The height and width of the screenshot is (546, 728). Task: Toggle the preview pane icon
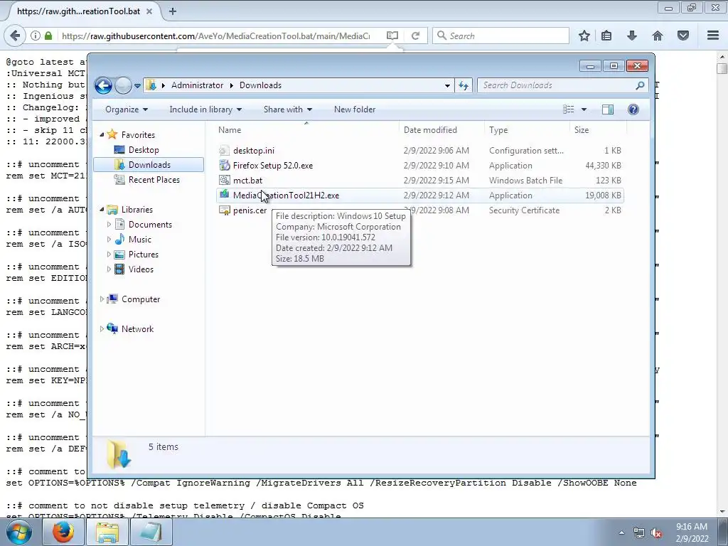click(608, 109)
